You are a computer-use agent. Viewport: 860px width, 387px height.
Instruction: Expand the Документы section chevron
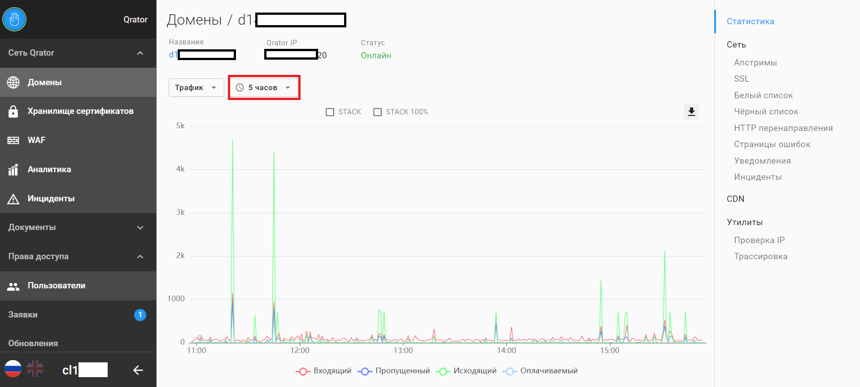(x=140, y=228)
